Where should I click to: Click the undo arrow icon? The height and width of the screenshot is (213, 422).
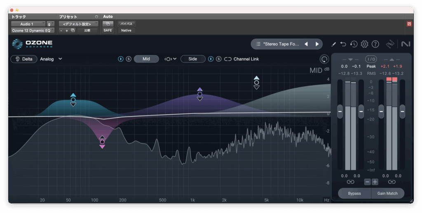(343, 44)
